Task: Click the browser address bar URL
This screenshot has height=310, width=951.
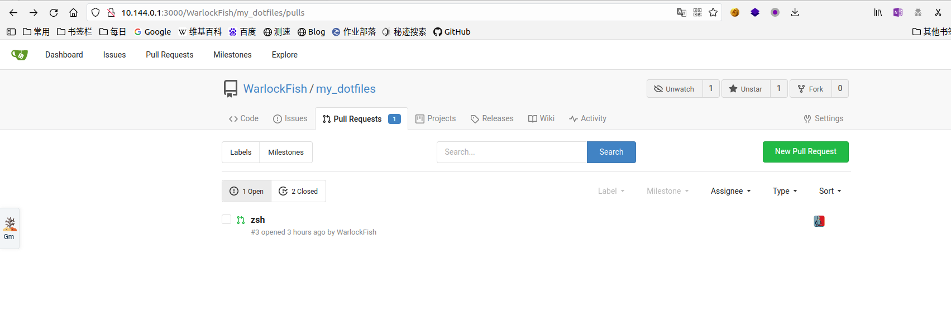Action: [213, 12]
